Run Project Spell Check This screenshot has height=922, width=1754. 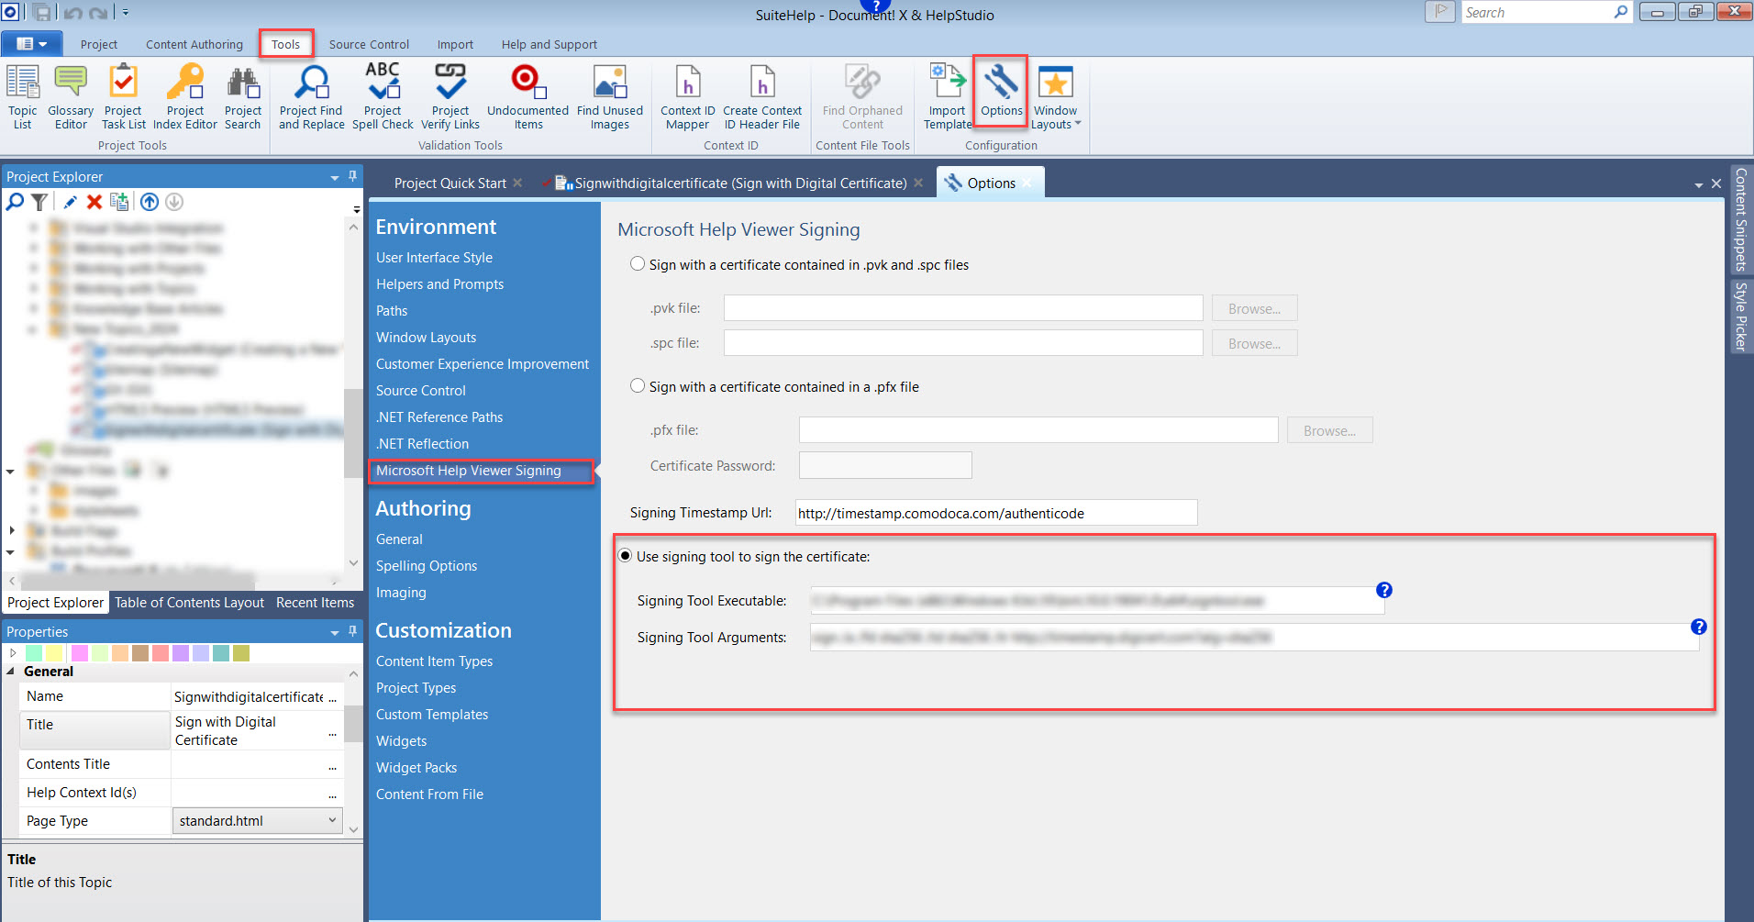[382, 94]
